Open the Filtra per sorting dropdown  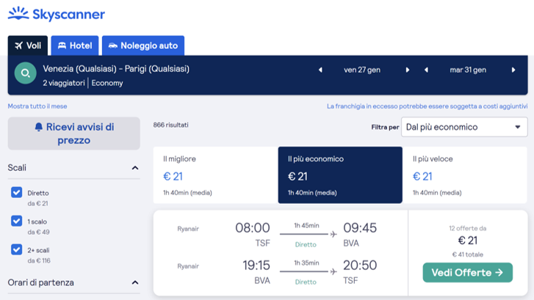click(464, 127)
